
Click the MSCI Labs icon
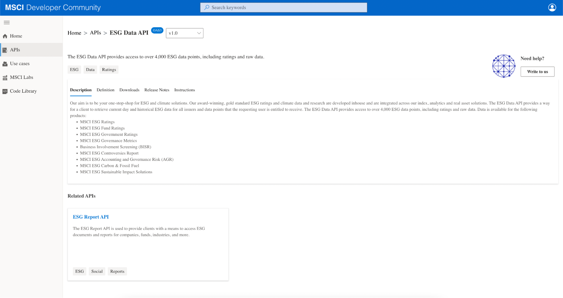pos(5,78)
